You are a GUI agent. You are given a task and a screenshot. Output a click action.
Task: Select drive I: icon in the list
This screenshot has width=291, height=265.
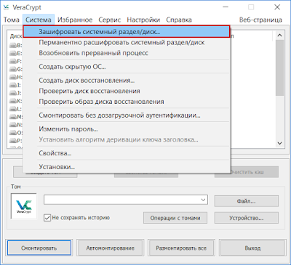[x=13, y=85]
